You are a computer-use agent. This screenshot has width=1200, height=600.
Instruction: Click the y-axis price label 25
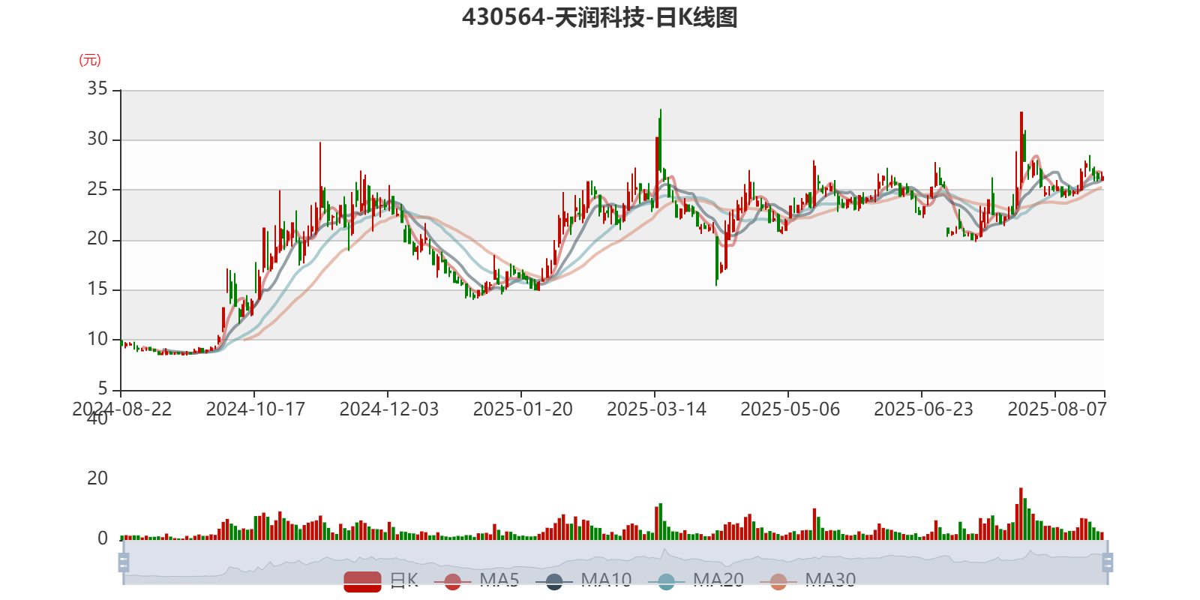97,189
